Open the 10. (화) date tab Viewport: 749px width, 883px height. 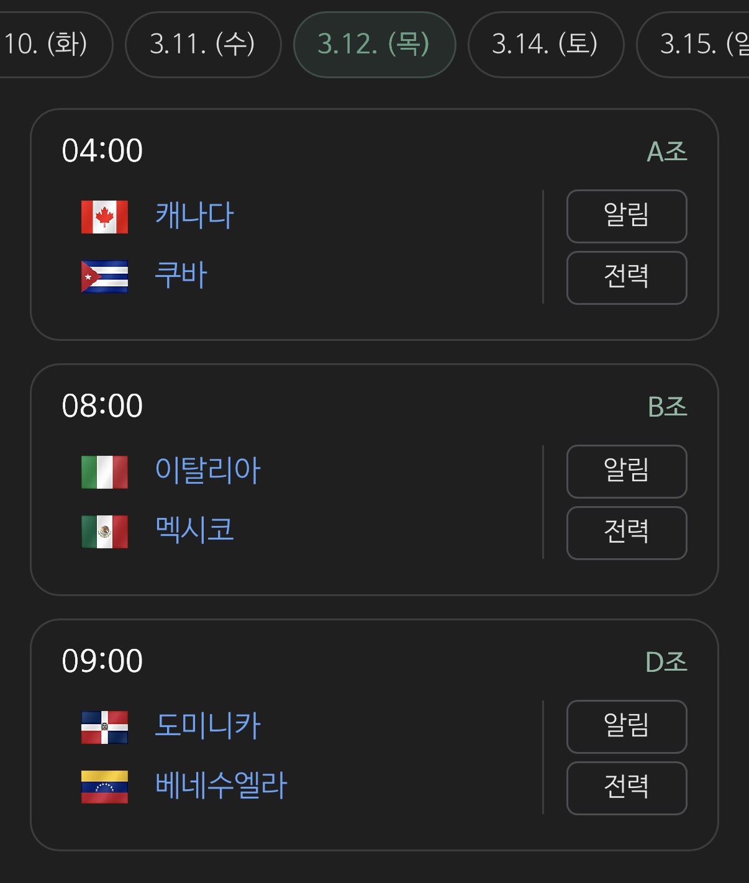point(56,44)
